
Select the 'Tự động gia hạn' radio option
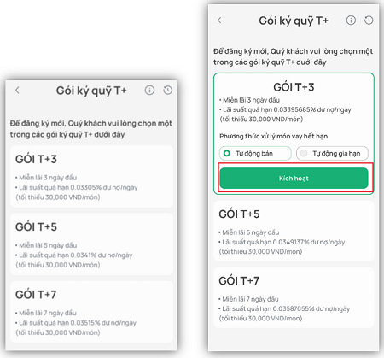[332, 154]
